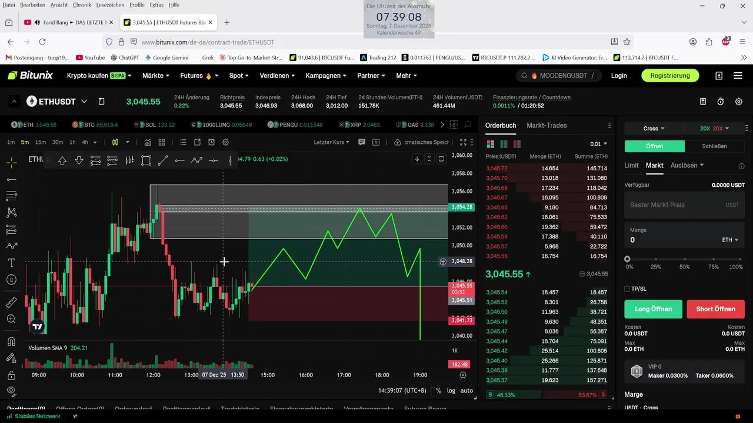Open chart settings gear in chart toolbar
This screenshot has width=753, height=423.
pyautogui.click(x=225, y=142)
